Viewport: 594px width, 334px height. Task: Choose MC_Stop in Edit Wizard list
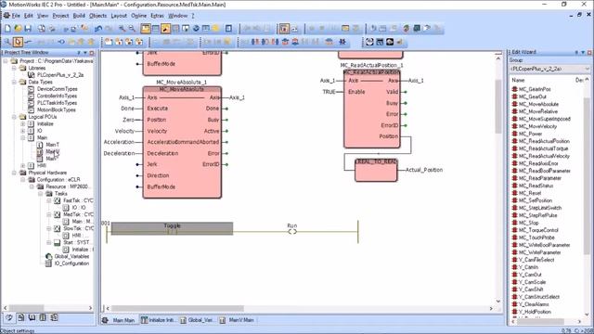click(528, 223)
